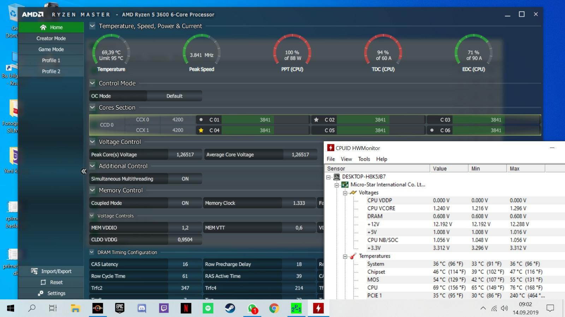Screen dimensions: 565x317
Task: Switch to Creator Mode profile
Action: tap(51, 38)
